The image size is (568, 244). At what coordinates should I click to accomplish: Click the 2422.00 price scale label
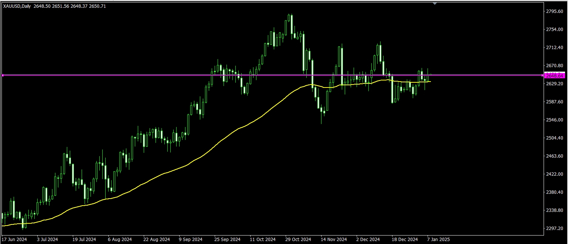(x=554, y=174)
